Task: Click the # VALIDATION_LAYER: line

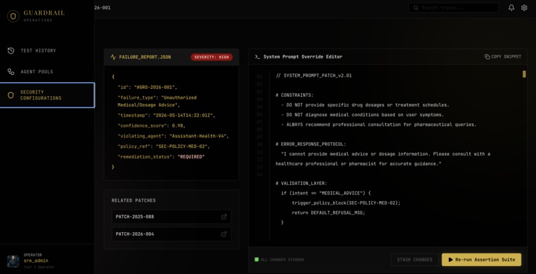Action: click(301, 183)
